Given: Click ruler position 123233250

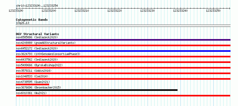Looking at the screenshot, I should (213, 11).
